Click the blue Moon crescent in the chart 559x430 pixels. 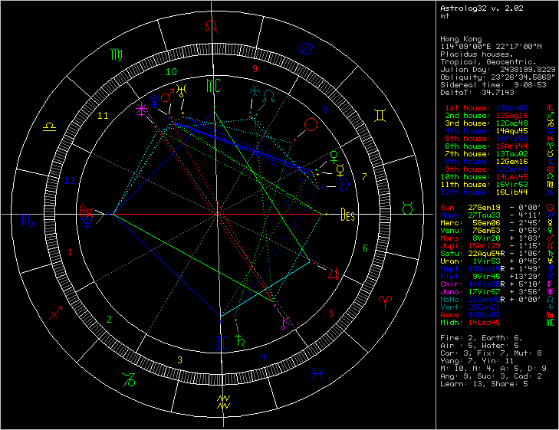tap(346, 183)
